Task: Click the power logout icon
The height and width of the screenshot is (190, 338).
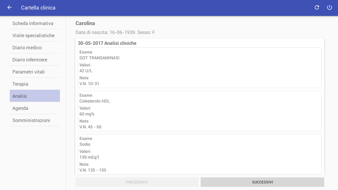Action: click(x=329, y=7)
